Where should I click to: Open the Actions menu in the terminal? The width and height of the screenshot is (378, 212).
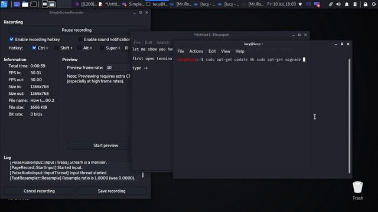pyautogui.click(x=196, y=51)
